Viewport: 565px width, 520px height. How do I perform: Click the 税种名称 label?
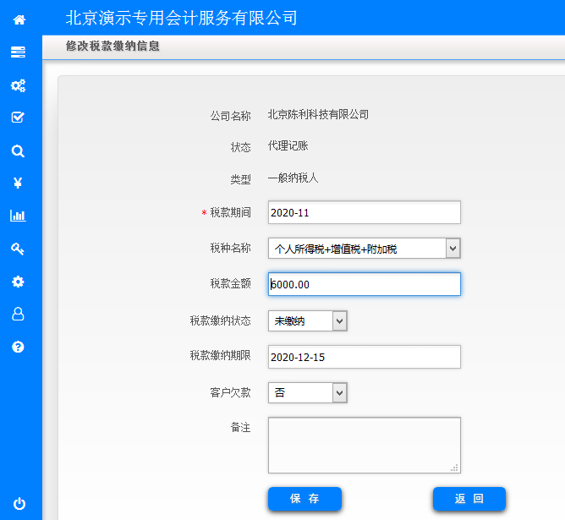click(230, 248)
